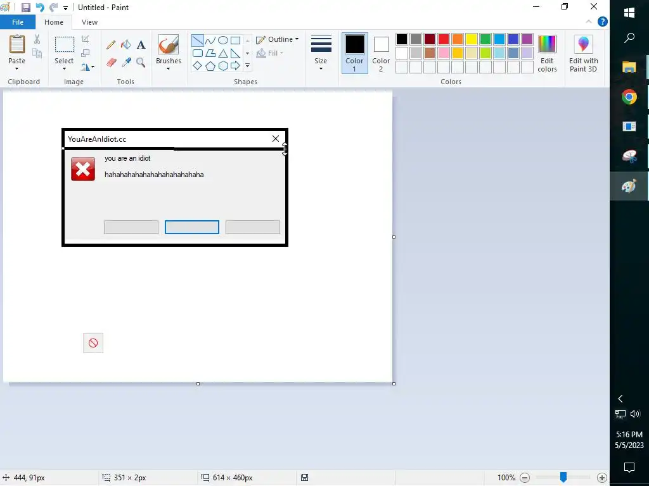Choose the Pentagon shape

coord(210,66)
